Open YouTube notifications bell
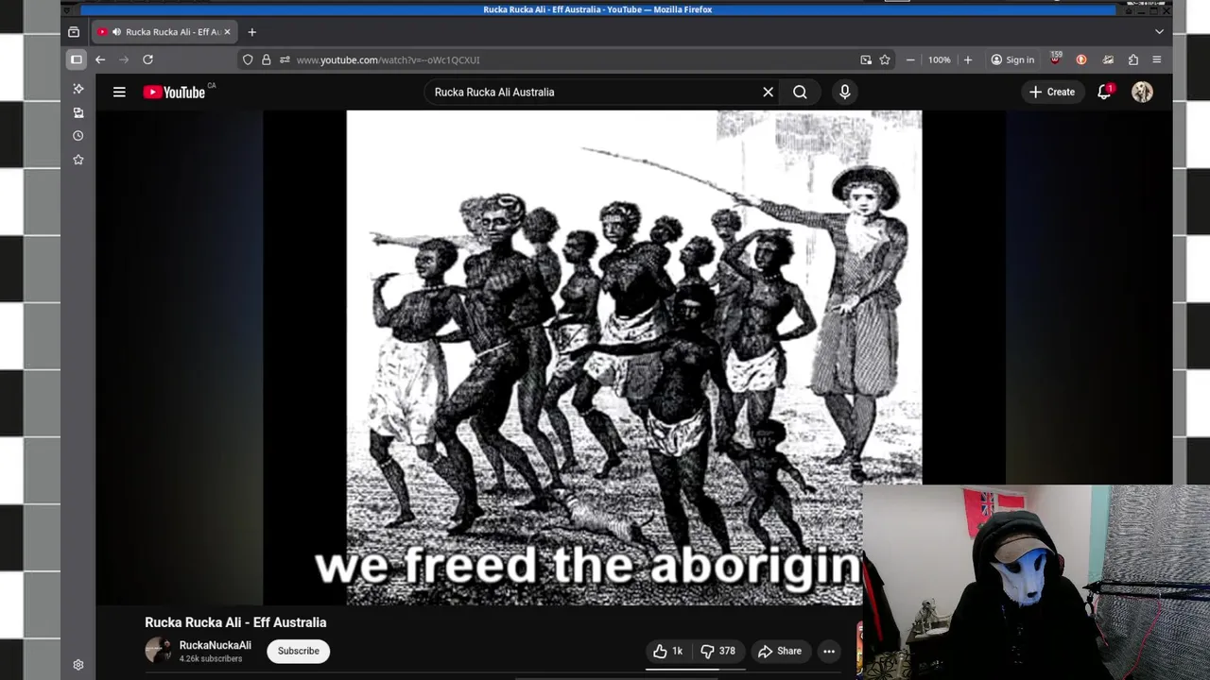The height and width of the screenshot is (680, 1210). coord(1104,92)
